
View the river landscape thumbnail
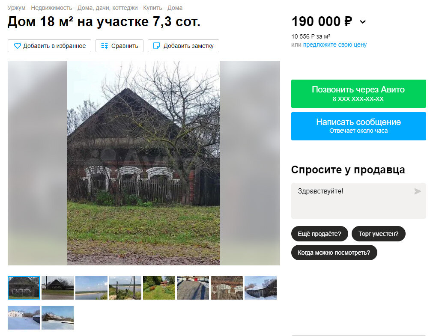(x=91, y=288)
